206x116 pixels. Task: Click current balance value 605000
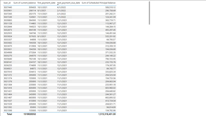32,88
